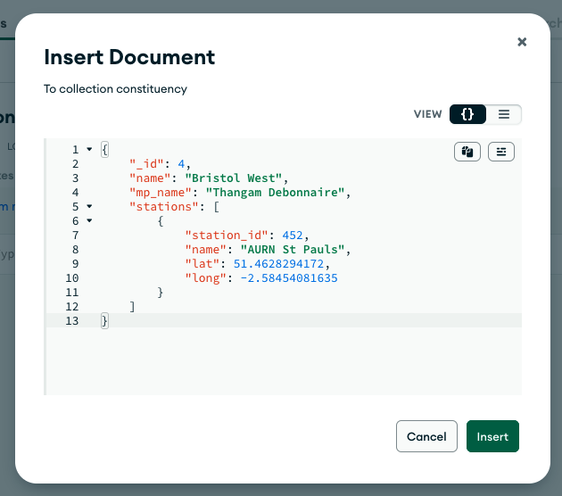The height and width of the screenshot is (496, 562).
Task: Click the "_id" value 4
Action: (x=181, y=164)
